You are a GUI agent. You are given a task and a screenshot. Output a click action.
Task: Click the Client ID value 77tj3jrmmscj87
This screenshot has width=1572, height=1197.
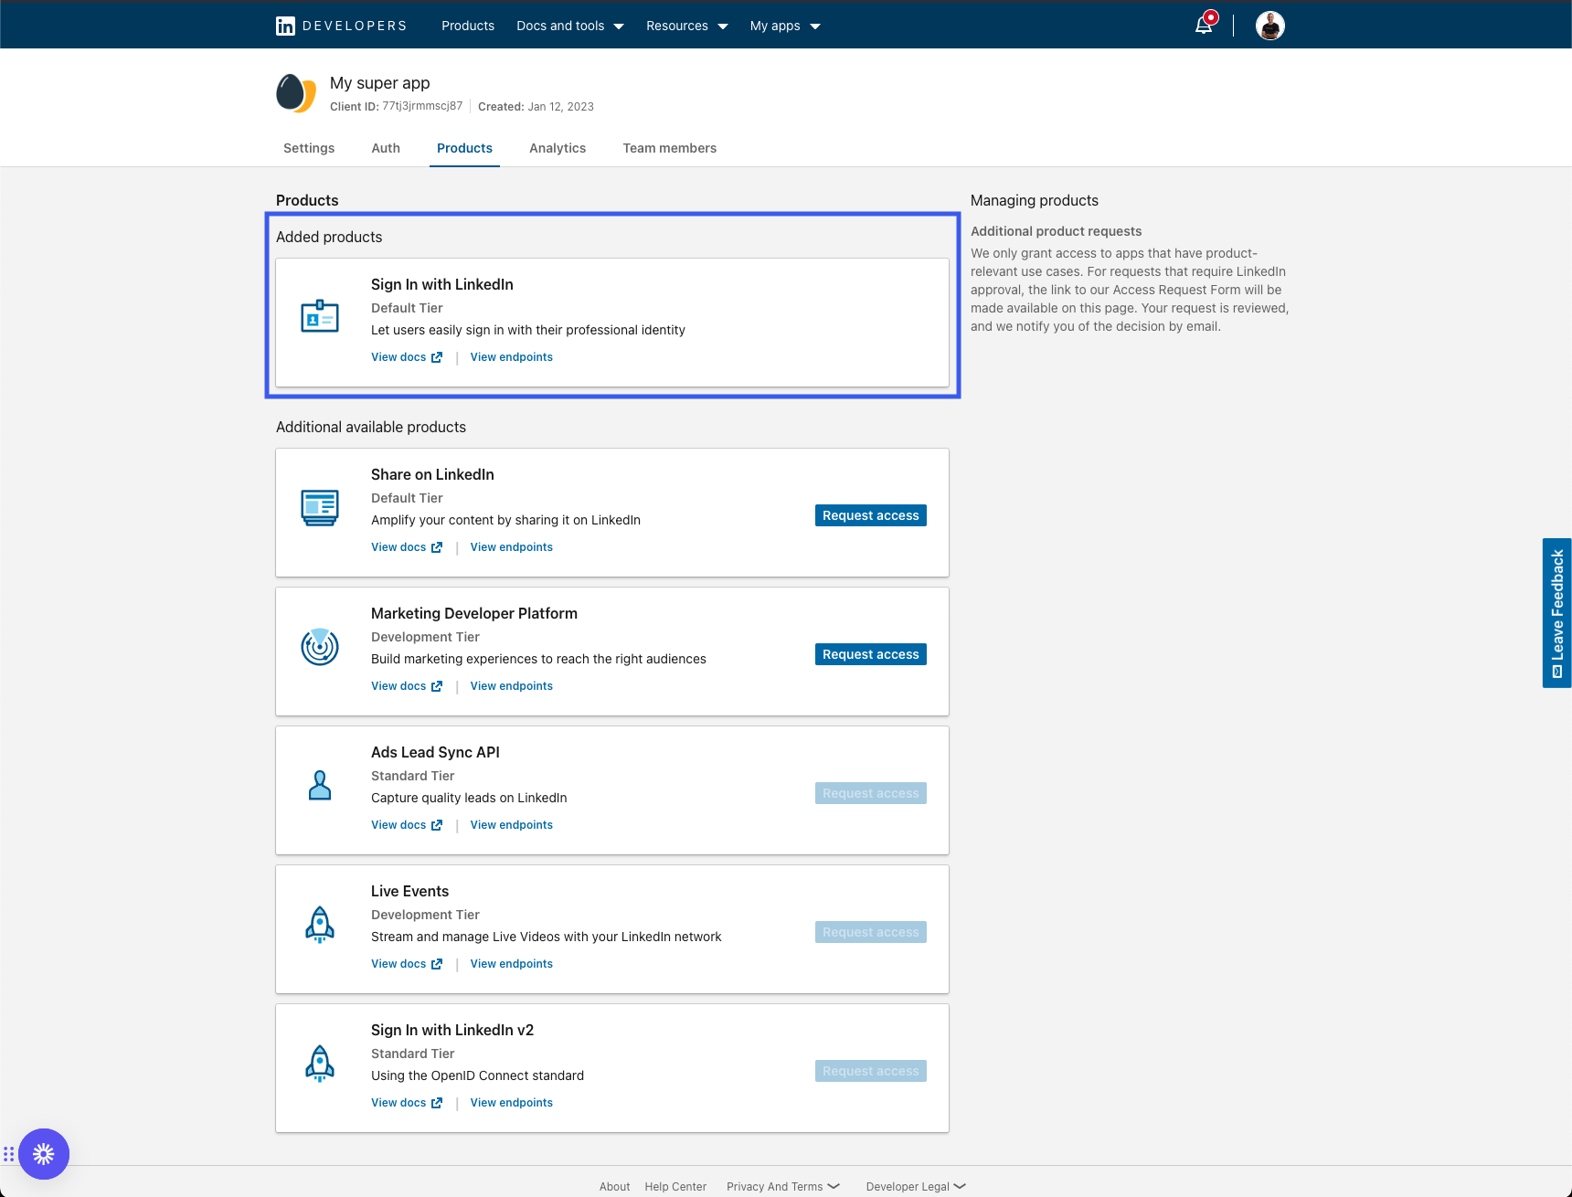click(x=422, y=106)
